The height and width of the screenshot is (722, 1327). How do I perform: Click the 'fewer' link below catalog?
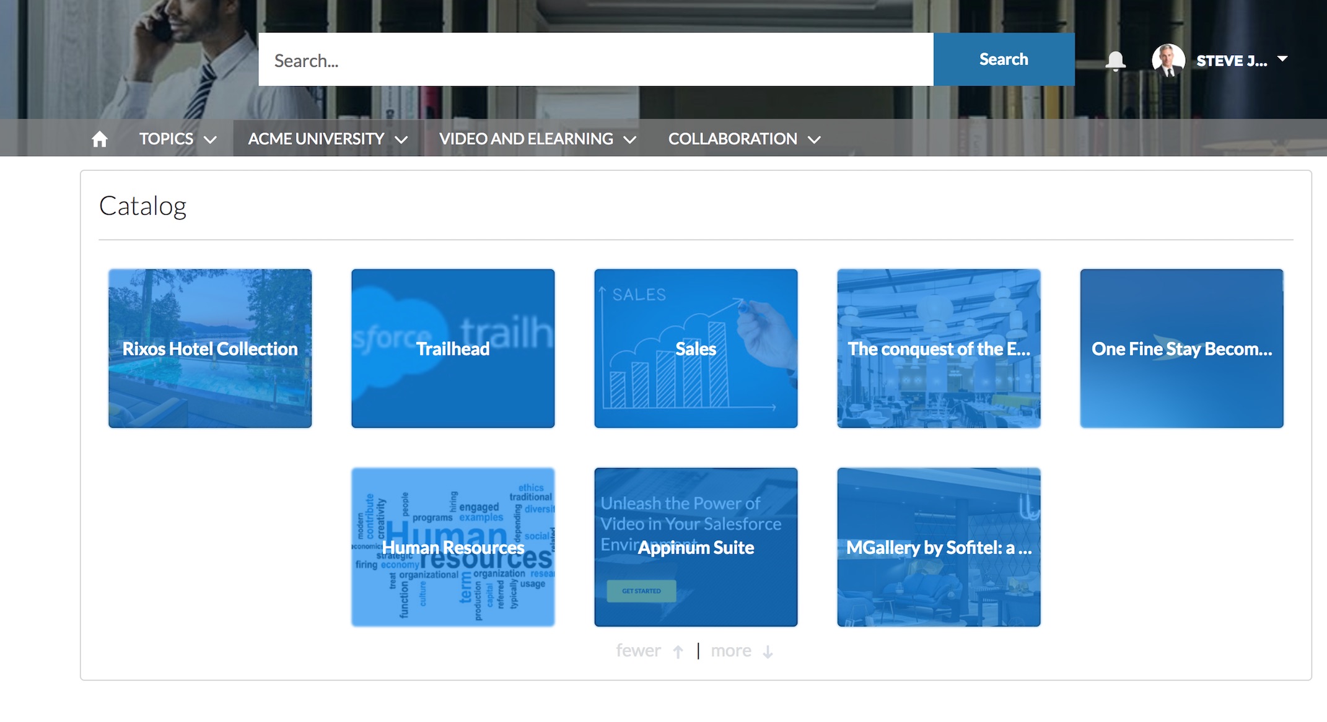point(638,651)
